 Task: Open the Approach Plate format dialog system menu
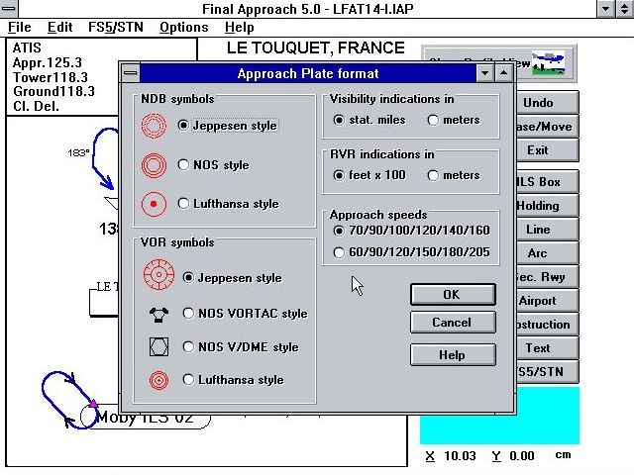(130, 73)
